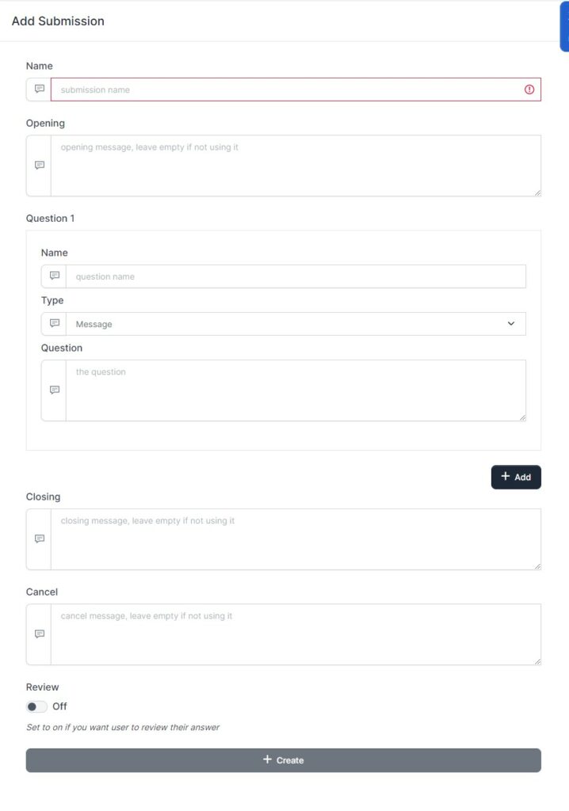Click the red error icon in the Name field
The height and width of the screenshot is (811, 569).
(529, 89)
